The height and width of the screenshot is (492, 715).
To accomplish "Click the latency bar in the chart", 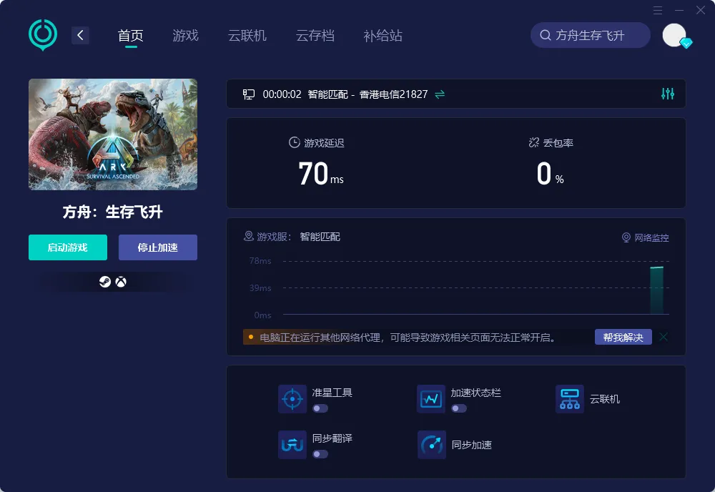I will click(x=656, y=290).
